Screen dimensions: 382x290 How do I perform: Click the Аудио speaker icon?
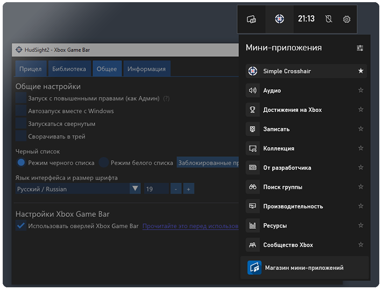pyautogui.click(x=253, y=90)
